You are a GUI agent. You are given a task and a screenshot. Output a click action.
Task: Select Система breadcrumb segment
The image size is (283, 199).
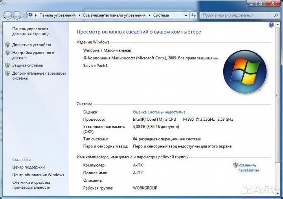(x=161, y=15)
